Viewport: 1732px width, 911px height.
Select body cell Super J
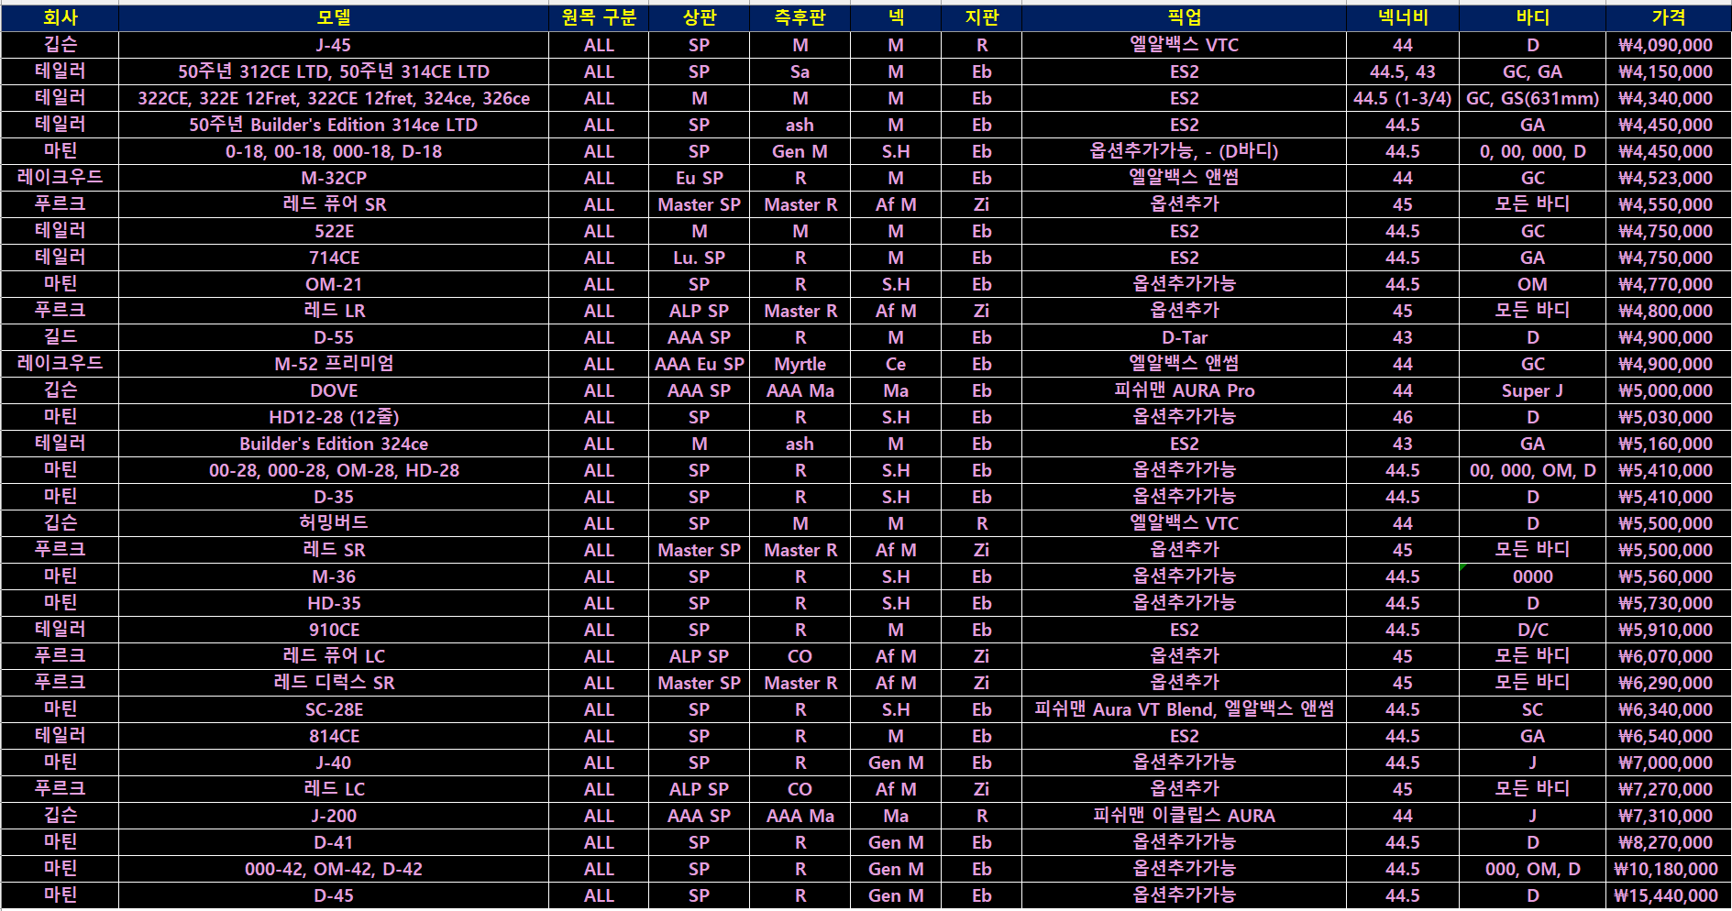pyautogui.click(x=1532, y=390)
